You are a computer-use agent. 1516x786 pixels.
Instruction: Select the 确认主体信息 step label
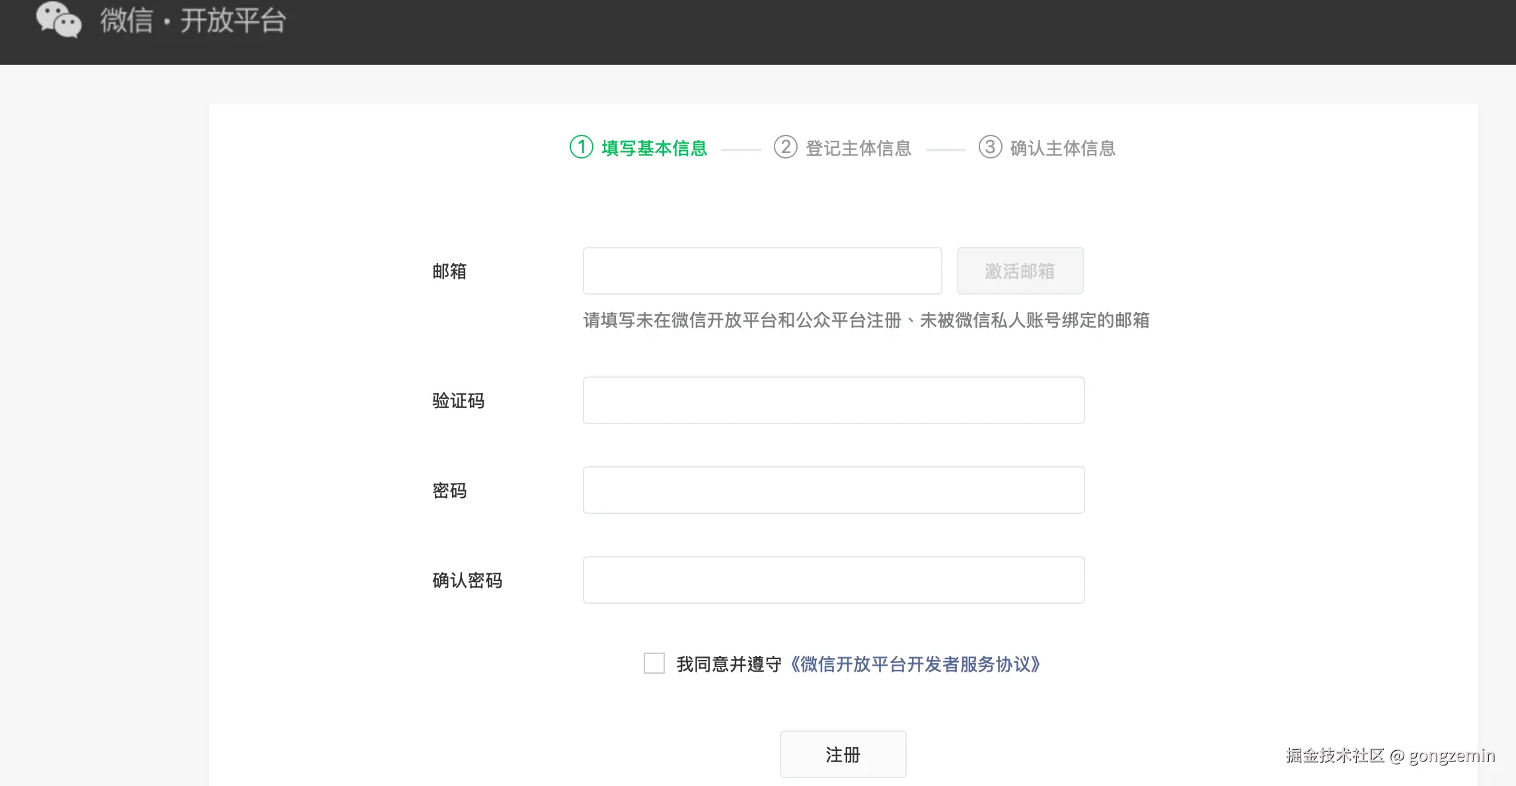[1063, 148]
